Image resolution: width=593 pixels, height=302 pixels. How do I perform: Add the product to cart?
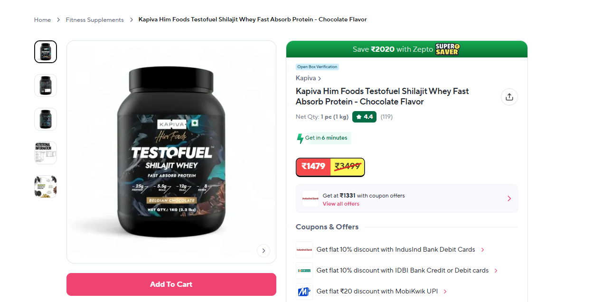pyautogui.click(x=171, y=284)
